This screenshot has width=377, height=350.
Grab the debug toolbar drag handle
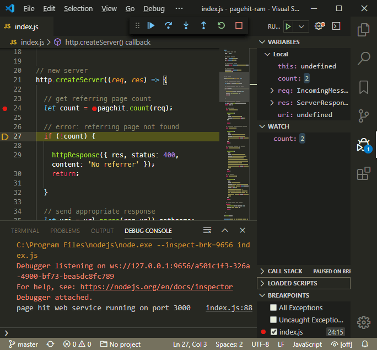click(x=137, y=25)
